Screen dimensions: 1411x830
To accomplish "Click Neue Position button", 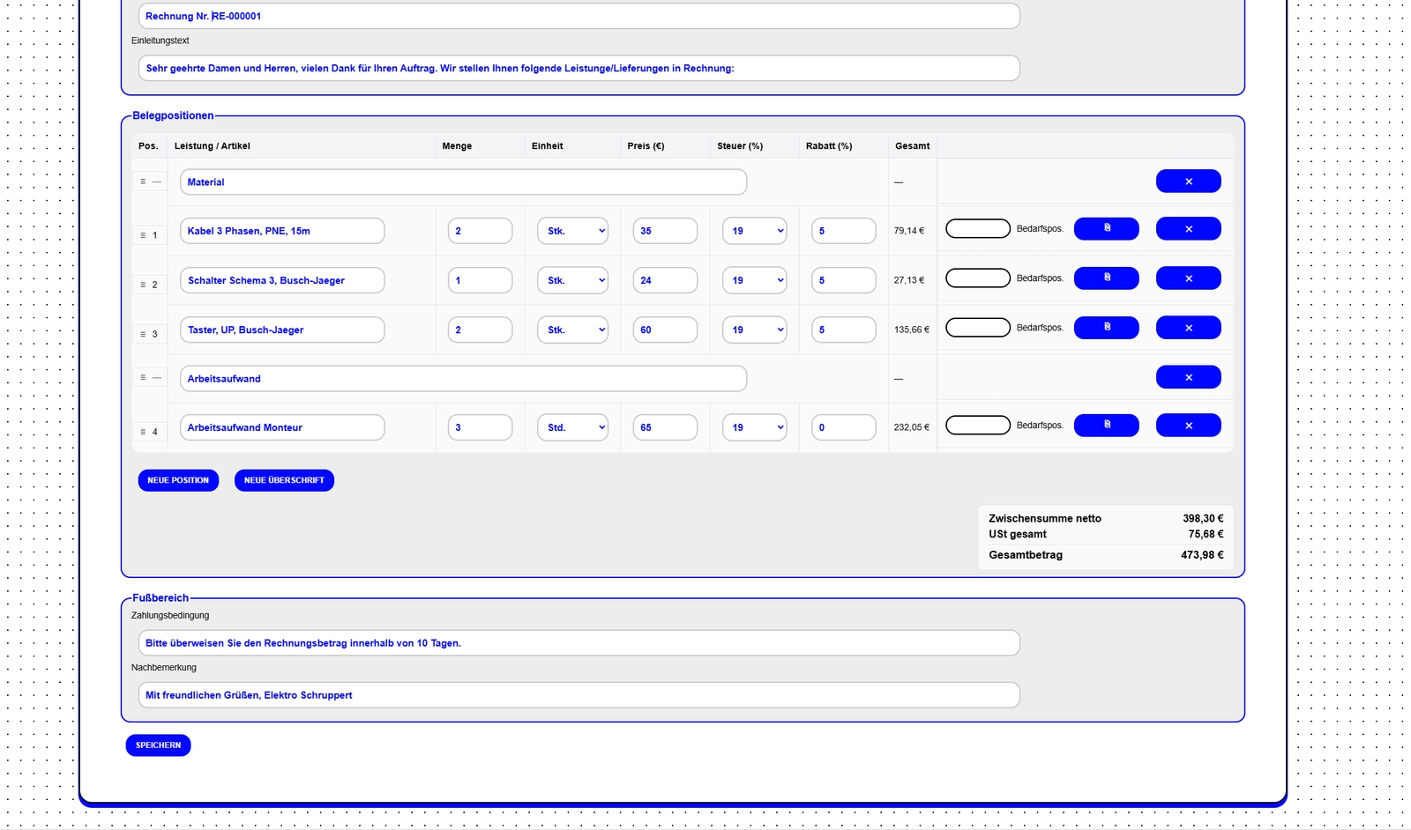I will [178, 480].
